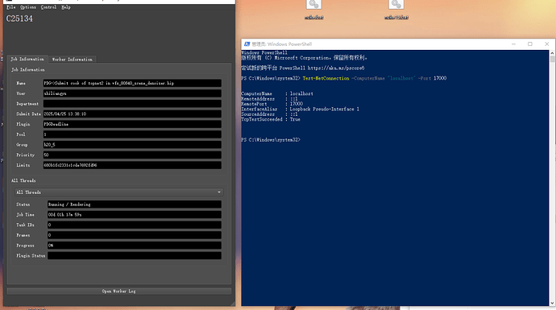
Task: Click the empty Plugin Status field
Action: pos(135,256)
